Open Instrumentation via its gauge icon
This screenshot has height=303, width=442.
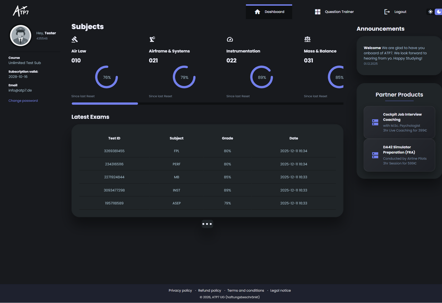(x=230, y=39)
